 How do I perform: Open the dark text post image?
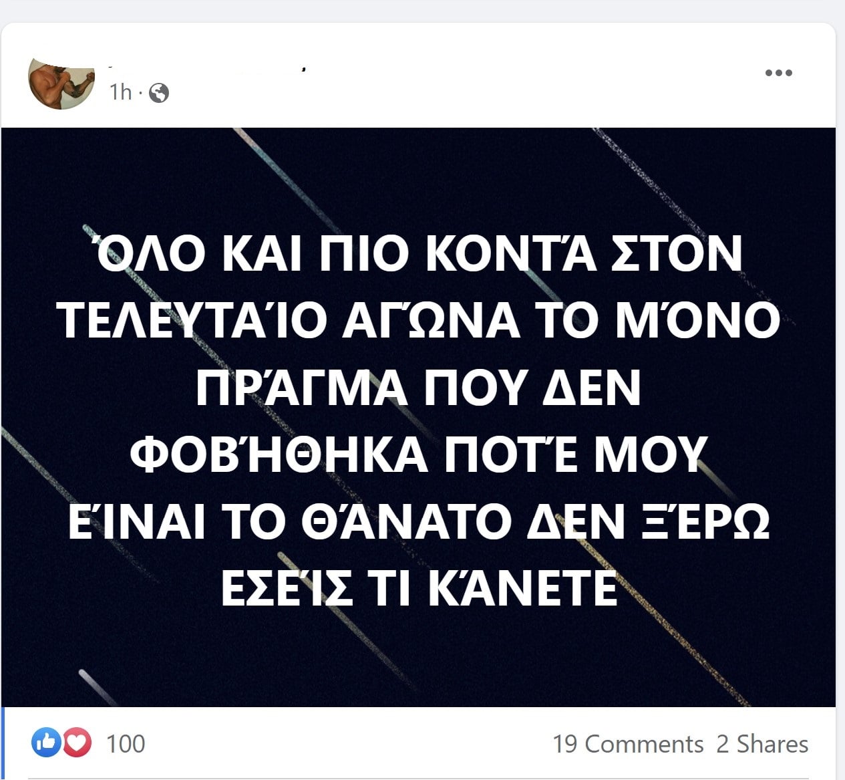pos(418,417)
